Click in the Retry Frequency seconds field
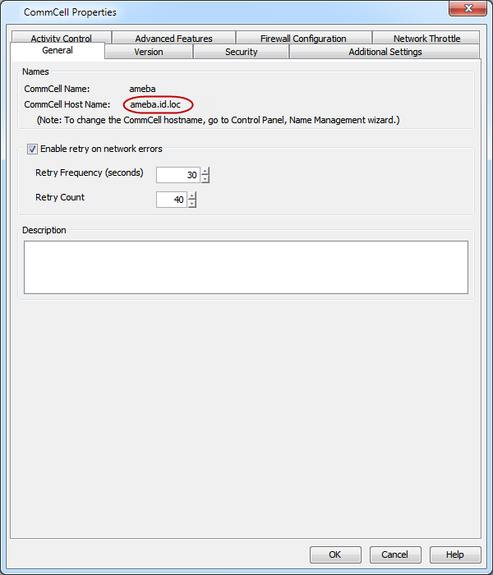 tap(177, 175)
